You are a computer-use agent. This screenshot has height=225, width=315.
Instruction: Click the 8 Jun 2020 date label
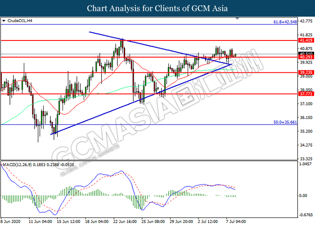tap(10, 221)
